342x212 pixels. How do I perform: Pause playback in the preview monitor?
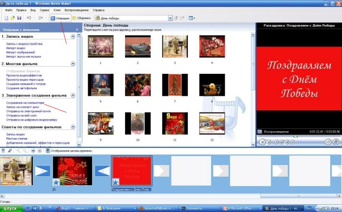click(x=262, y=142)
